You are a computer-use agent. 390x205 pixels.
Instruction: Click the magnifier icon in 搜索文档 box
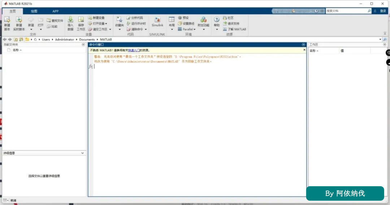click(x=369, y=11)
